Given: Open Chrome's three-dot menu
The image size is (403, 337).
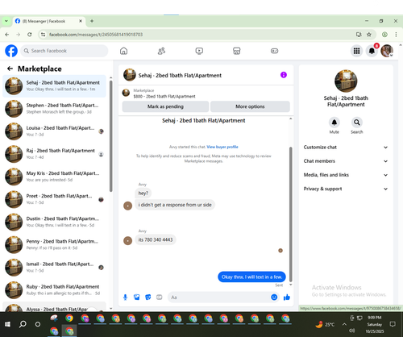Looking at the screenshot, I should pyautogui.click(x=396, y=35).
